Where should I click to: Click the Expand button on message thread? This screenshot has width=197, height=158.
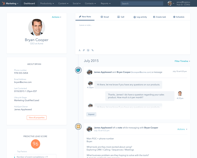coord(91,114)
